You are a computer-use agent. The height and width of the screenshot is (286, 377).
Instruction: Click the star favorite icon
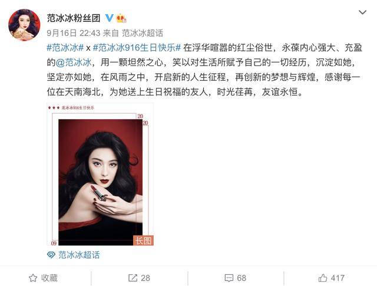point(33,278)
